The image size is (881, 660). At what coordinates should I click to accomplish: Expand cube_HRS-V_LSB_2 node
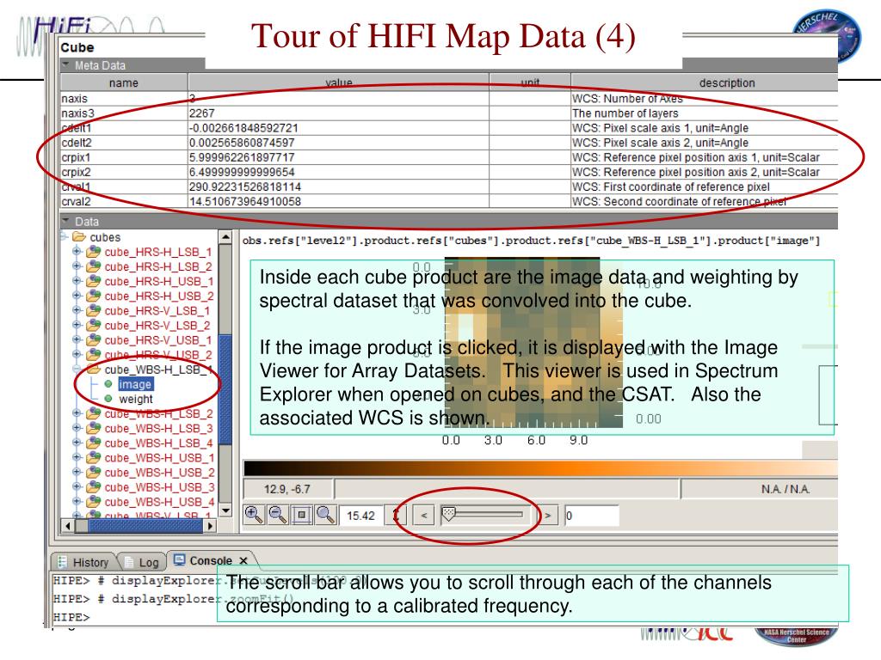coord(77,324)
